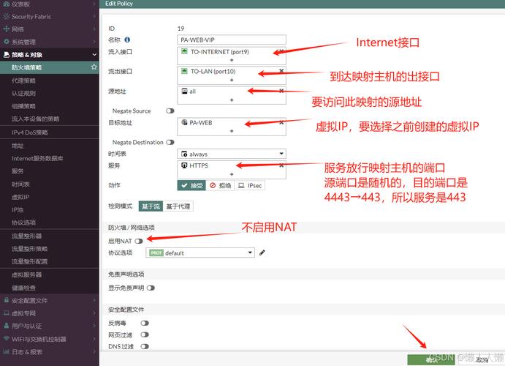Screen dimensions: 505x366
Task: Toggle Negate Destination switch
Action: 170,142
